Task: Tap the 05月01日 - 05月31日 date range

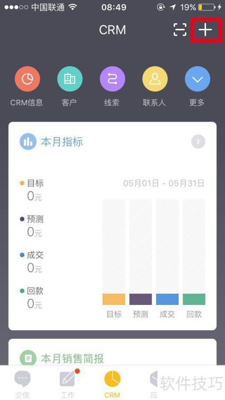Action: coord(164,183)
